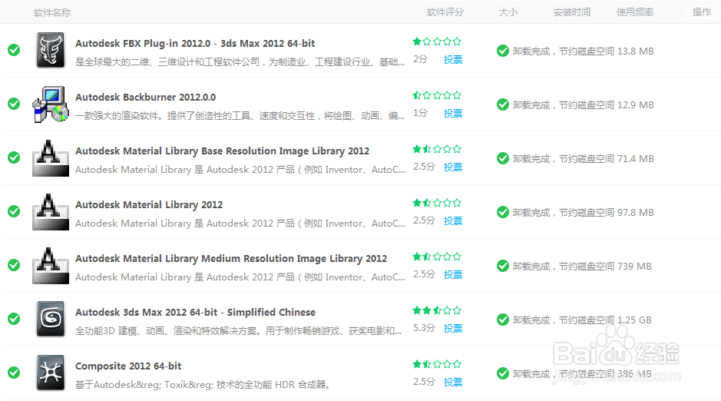Click the Material Library Base Resolution icon
Screen dimensions: 721x401
(x=51, y=157)
